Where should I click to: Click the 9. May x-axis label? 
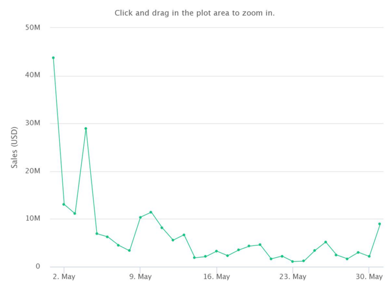point(140,276)
